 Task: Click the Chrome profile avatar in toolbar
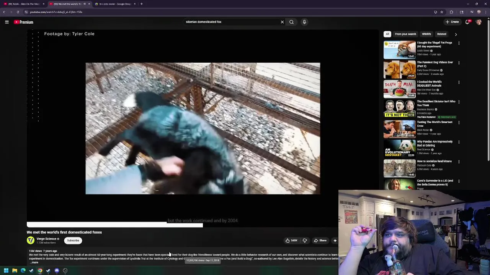pyautogui.click(x=479, y=12)
